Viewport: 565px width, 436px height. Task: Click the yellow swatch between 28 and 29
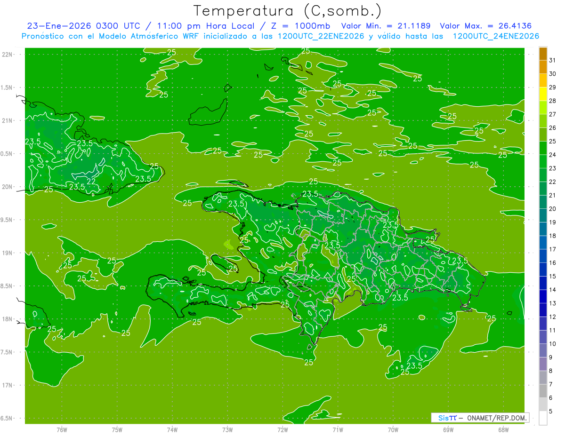coord(543,94)
